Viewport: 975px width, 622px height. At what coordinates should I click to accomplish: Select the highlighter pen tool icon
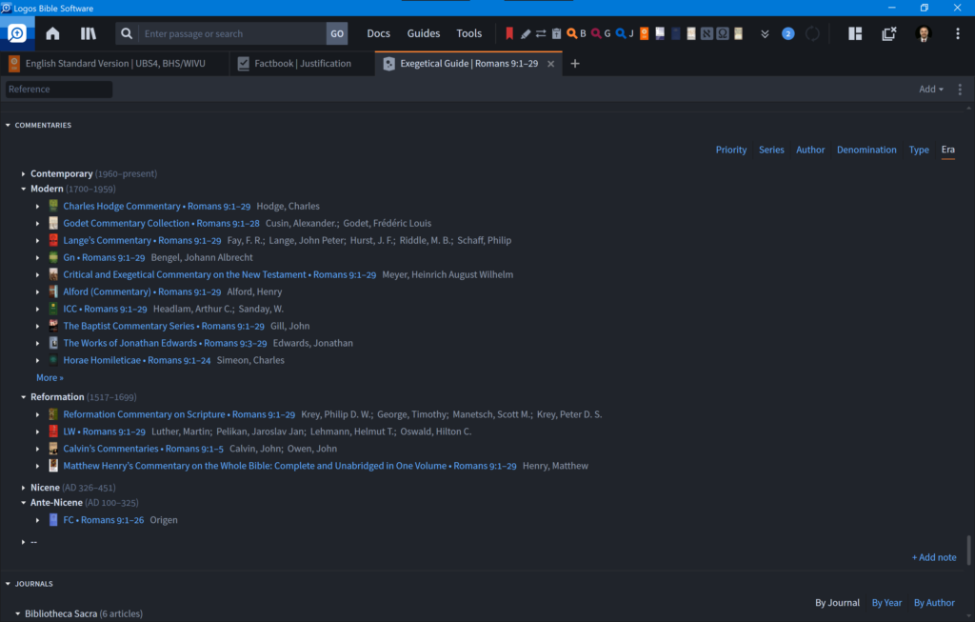tap(526, 33)
